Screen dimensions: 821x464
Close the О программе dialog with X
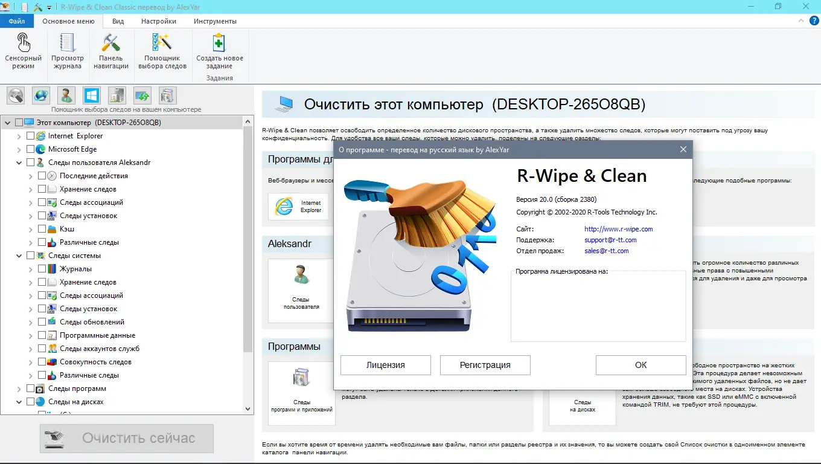[x=683, y=149]
